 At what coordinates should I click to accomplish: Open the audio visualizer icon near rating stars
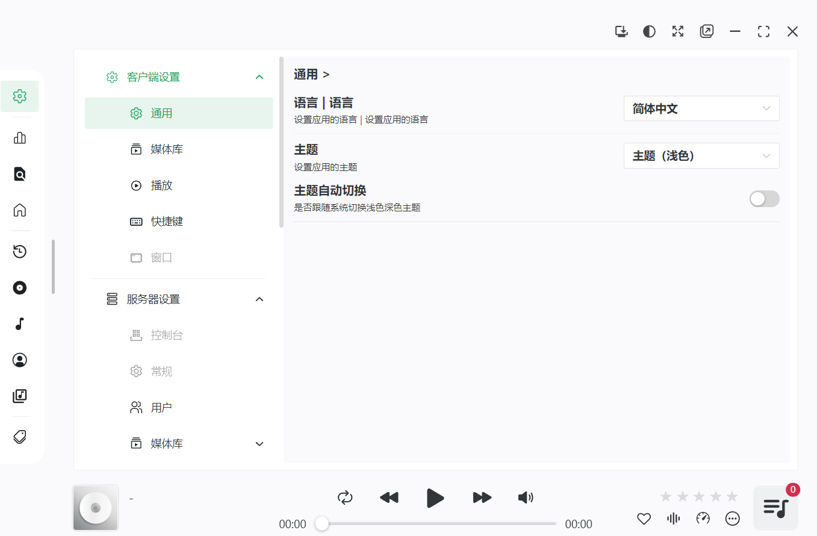point(673,518)
